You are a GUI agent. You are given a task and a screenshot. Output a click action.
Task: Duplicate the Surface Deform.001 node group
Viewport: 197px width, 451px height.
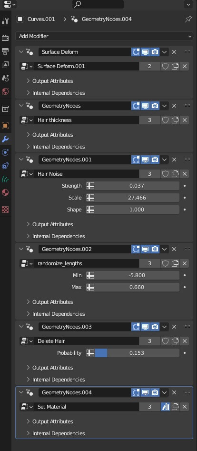point(175,66)
